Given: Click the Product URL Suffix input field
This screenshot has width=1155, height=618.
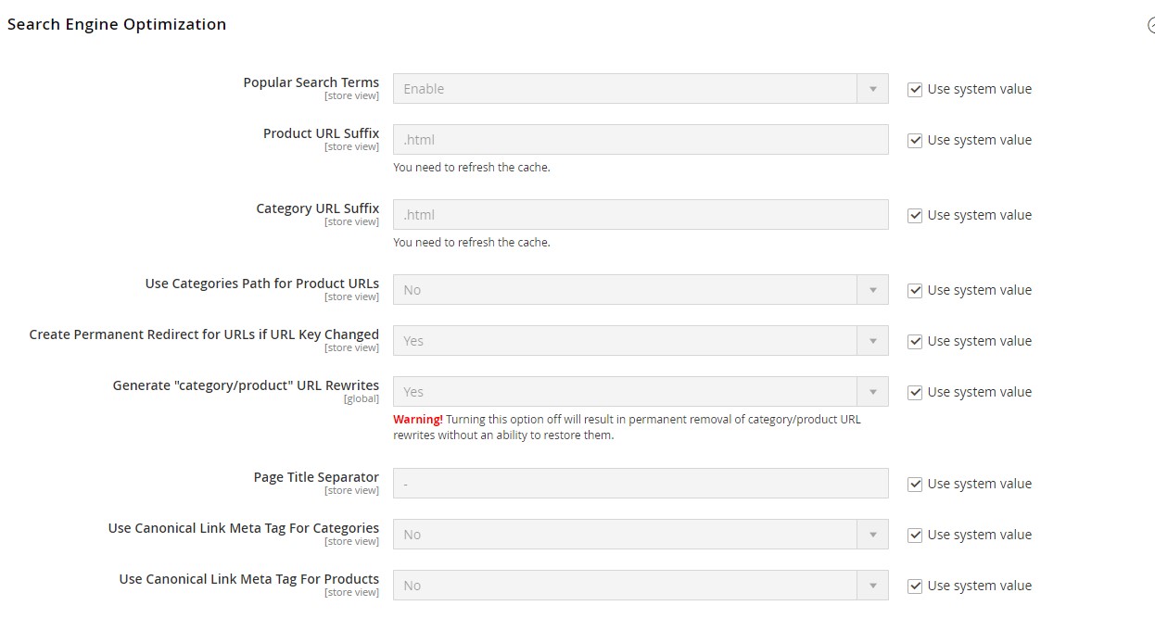Looking at the screenshot, I should [640, 139].
